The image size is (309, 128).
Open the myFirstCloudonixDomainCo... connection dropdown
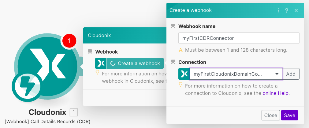pos(233,74)
